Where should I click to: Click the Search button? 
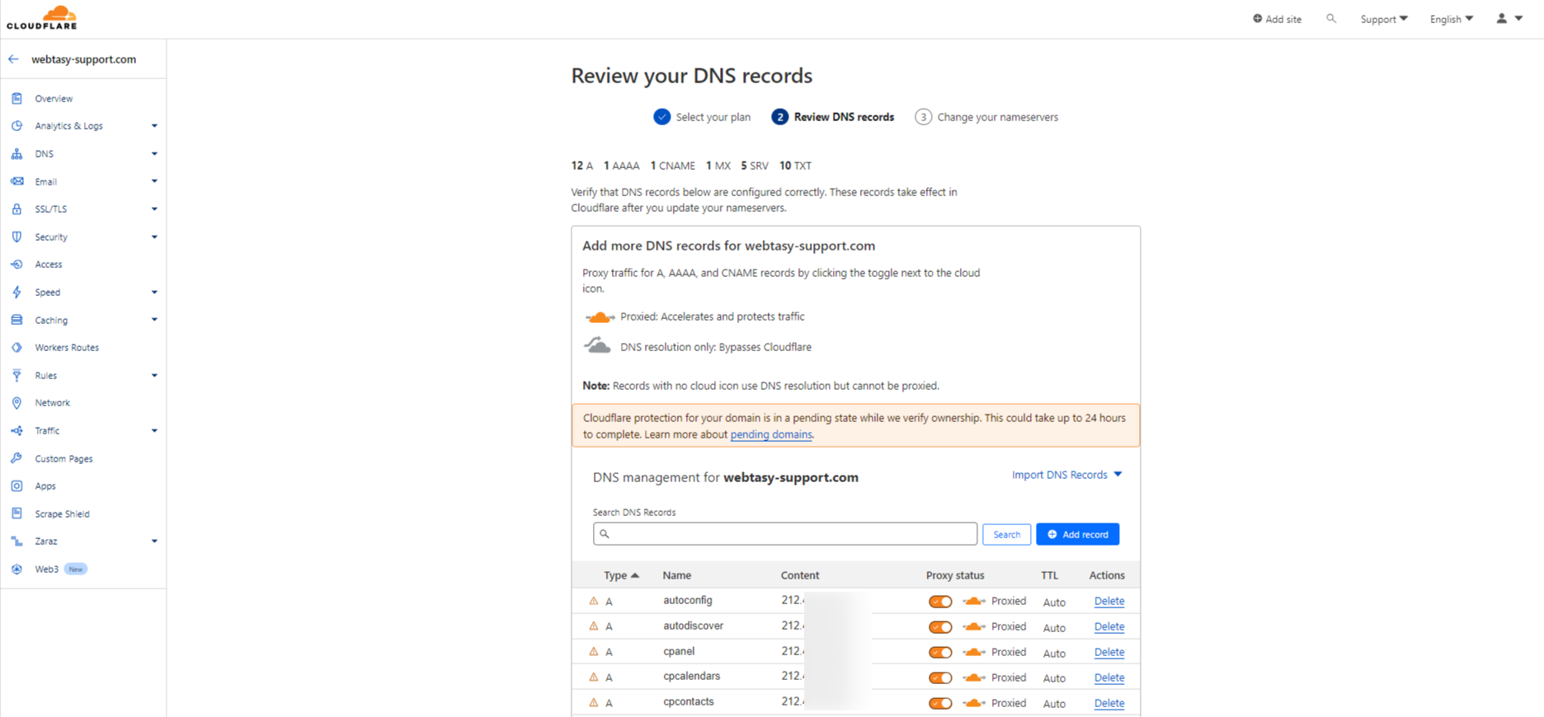coord(1006,534)
